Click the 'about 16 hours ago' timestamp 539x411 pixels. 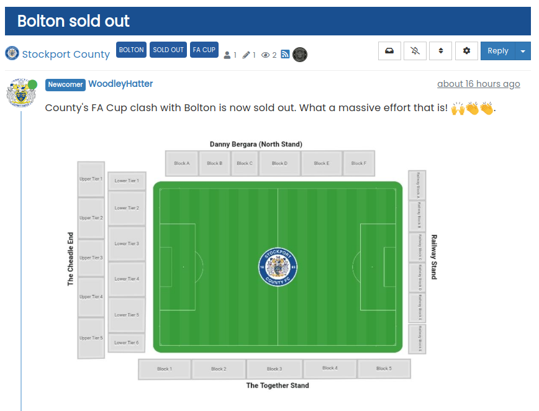point(478,84)
